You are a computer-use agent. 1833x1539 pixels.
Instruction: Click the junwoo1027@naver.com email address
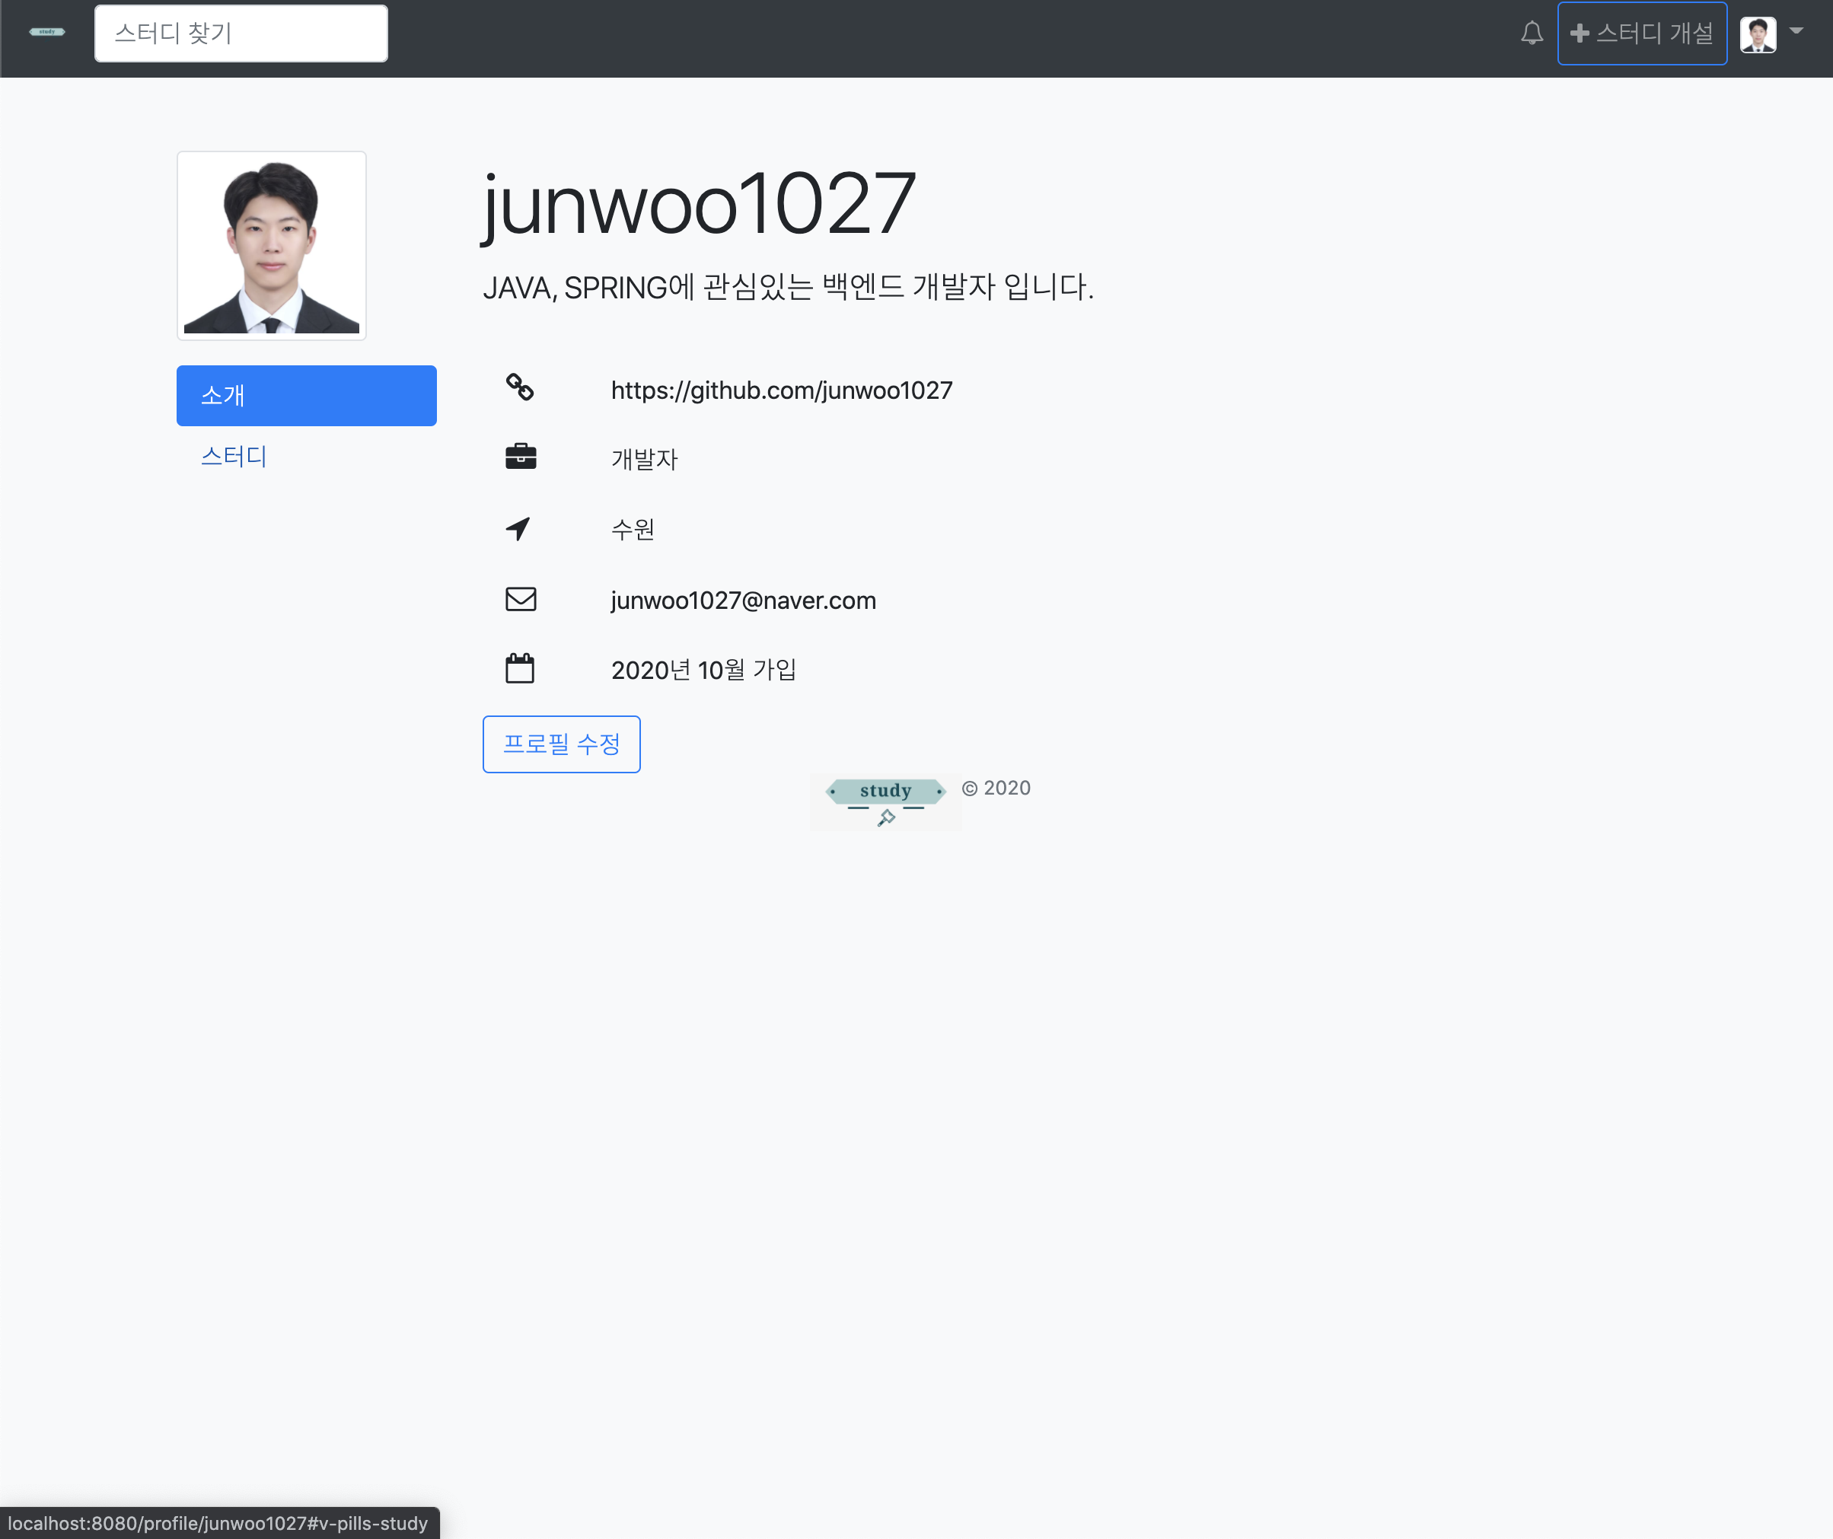pyautogui.click(x=743, y=600)
